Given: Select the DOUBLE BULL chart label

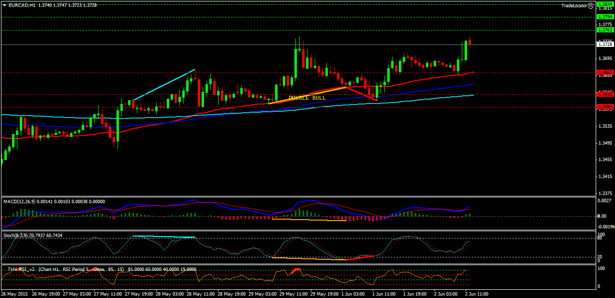Looking at the screenshot, I should point(307,98).
